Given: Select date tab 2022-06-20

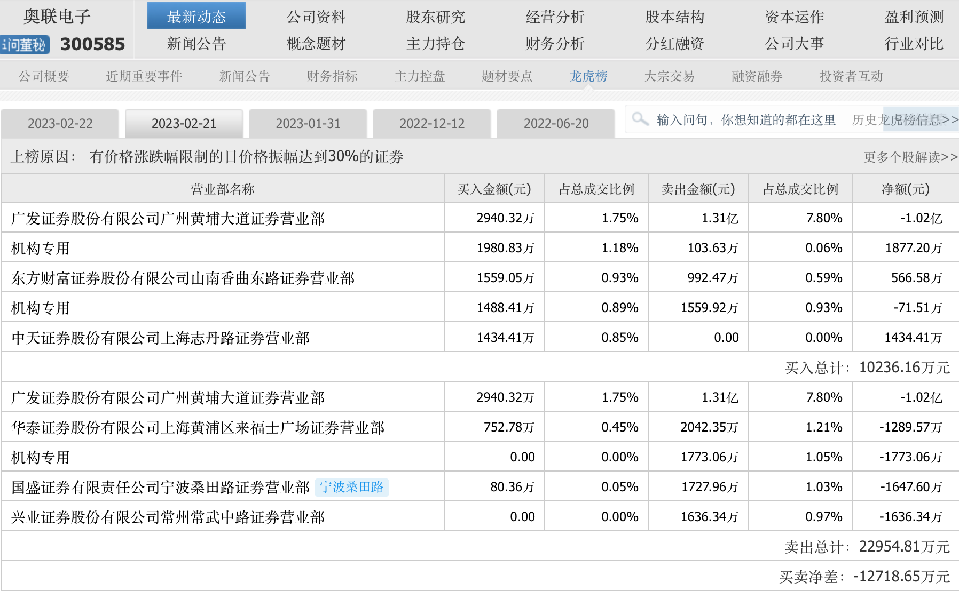Looking at the screenshot, I should [556, 124].
